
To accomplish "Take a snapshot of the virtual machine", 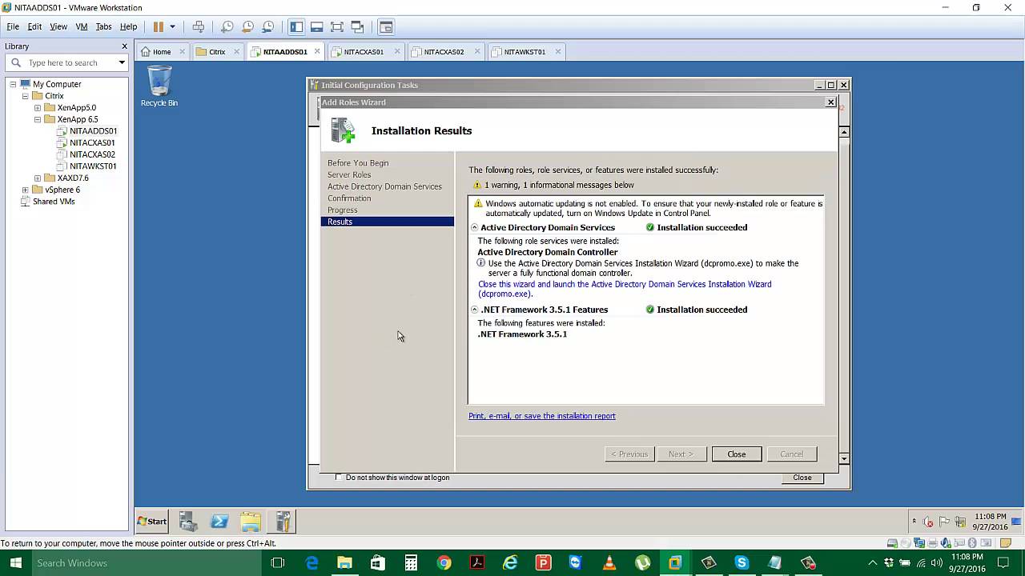I will tap(227, 26).
